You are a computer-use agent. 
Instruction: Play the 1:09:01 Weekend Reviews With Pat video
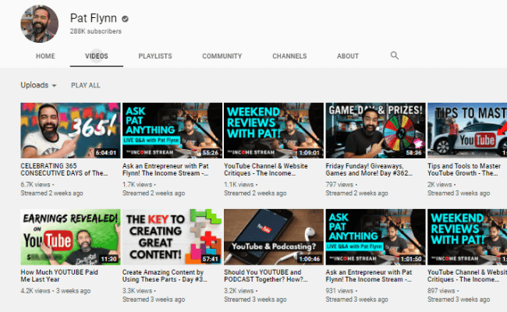point(273,130)
